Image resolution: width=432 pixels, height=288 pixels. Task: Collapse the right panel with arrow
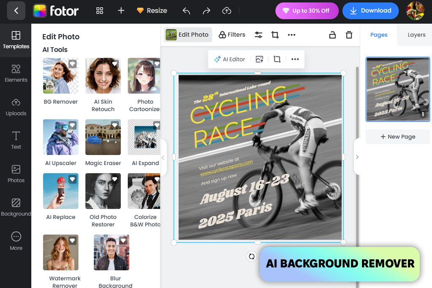pyautogui.click(x=357, y=157)
